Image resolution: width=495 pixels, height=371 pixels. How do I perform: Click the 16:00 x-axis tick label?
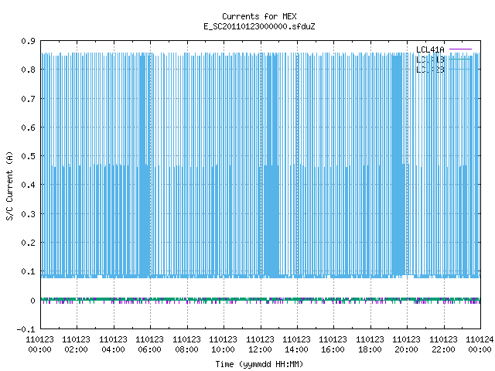[x=333, y=349]
